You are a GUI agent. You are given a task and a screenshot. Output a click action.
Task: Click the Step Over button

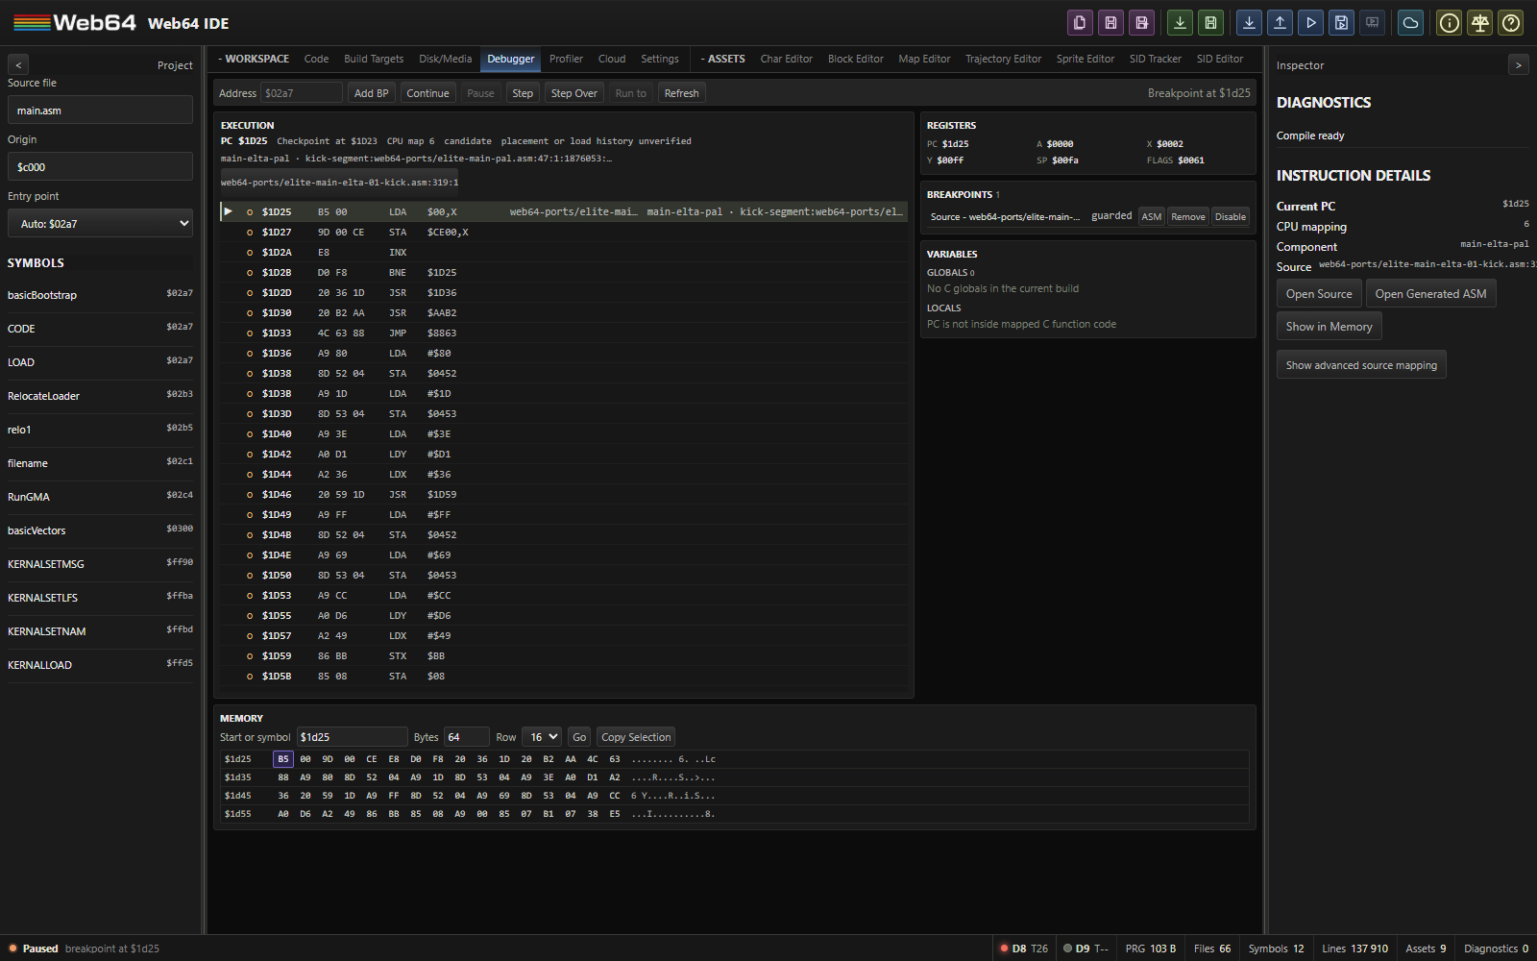click(x=574, y=93)
